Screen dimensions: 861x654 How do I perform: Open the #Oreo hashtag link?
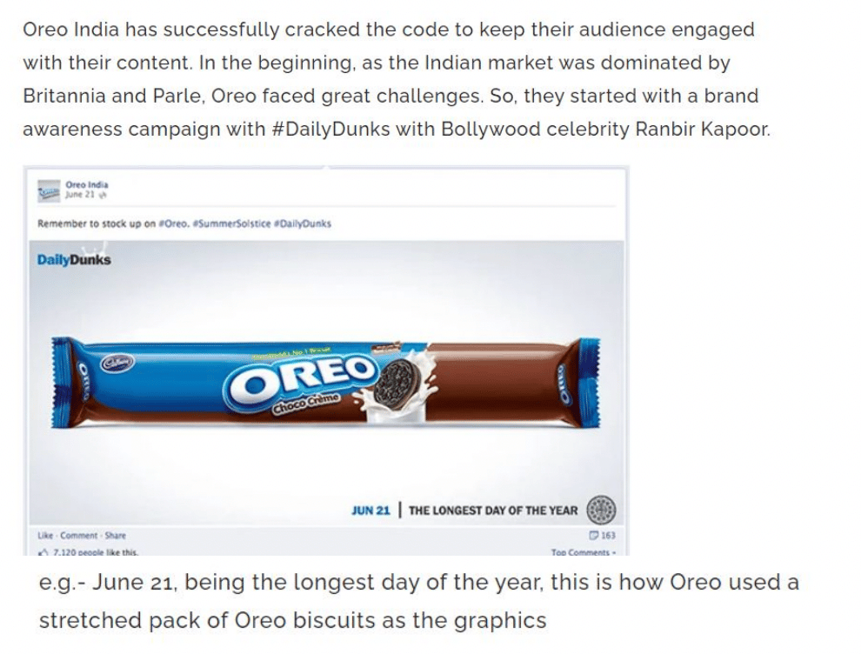pos(174,223)
